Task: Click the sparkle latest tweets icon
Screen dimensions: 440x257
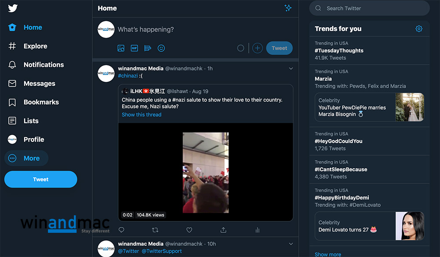Action: [x=288, y=8]
